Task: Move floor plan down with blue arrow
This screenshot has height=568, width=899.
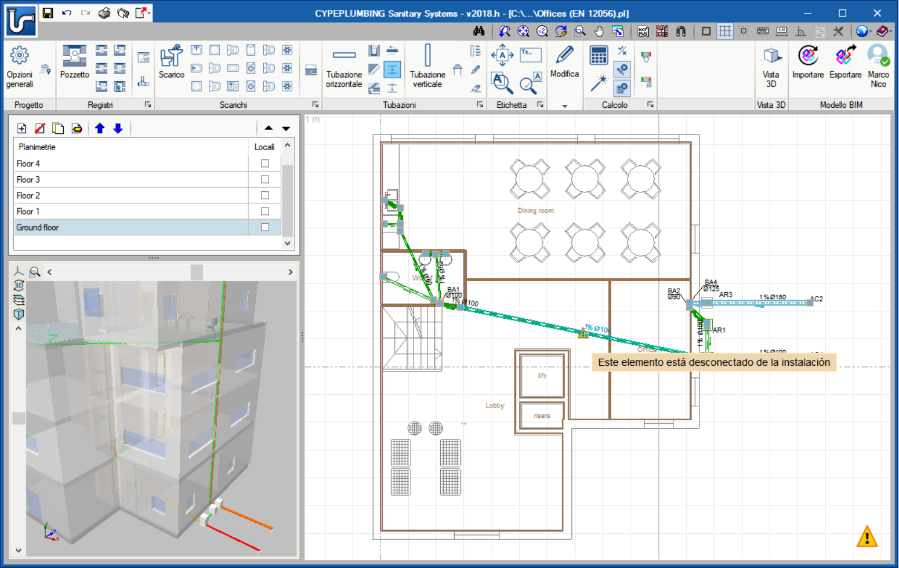Action: pyautogui.click(x=118, y=128)
